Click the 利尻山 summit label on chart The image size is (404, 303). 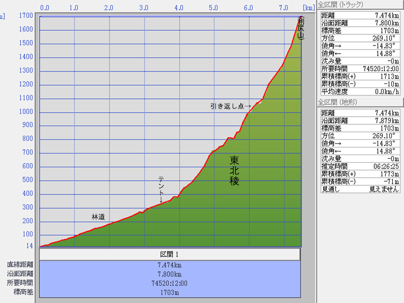pos(301,29)
